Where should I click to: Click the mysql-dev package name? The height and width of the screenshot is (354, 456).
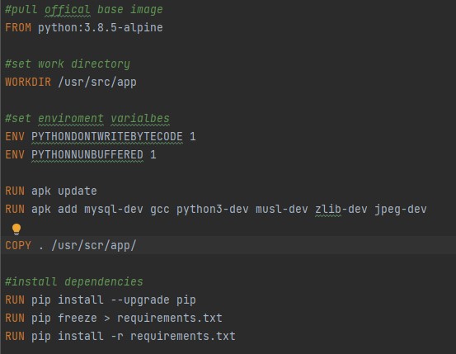click(114, 210)
